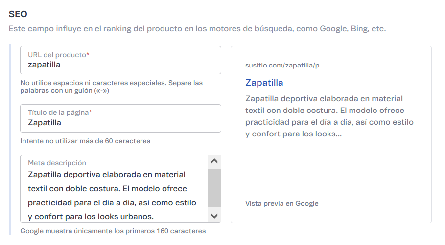
Task: Click the hint about spaces and special characters
Action: click(111, 87)
